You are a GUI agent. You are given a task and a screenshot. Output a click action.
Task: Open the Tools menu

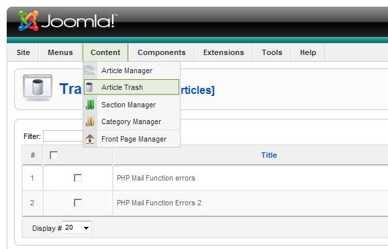click(272, 52)
